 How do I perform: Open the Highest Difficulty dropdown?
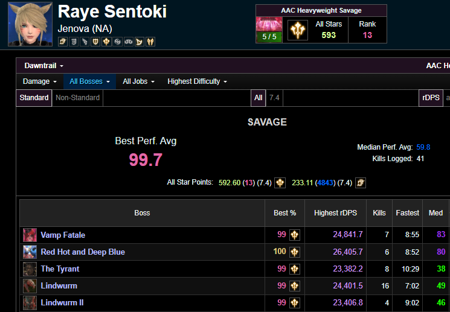[197, 81]
